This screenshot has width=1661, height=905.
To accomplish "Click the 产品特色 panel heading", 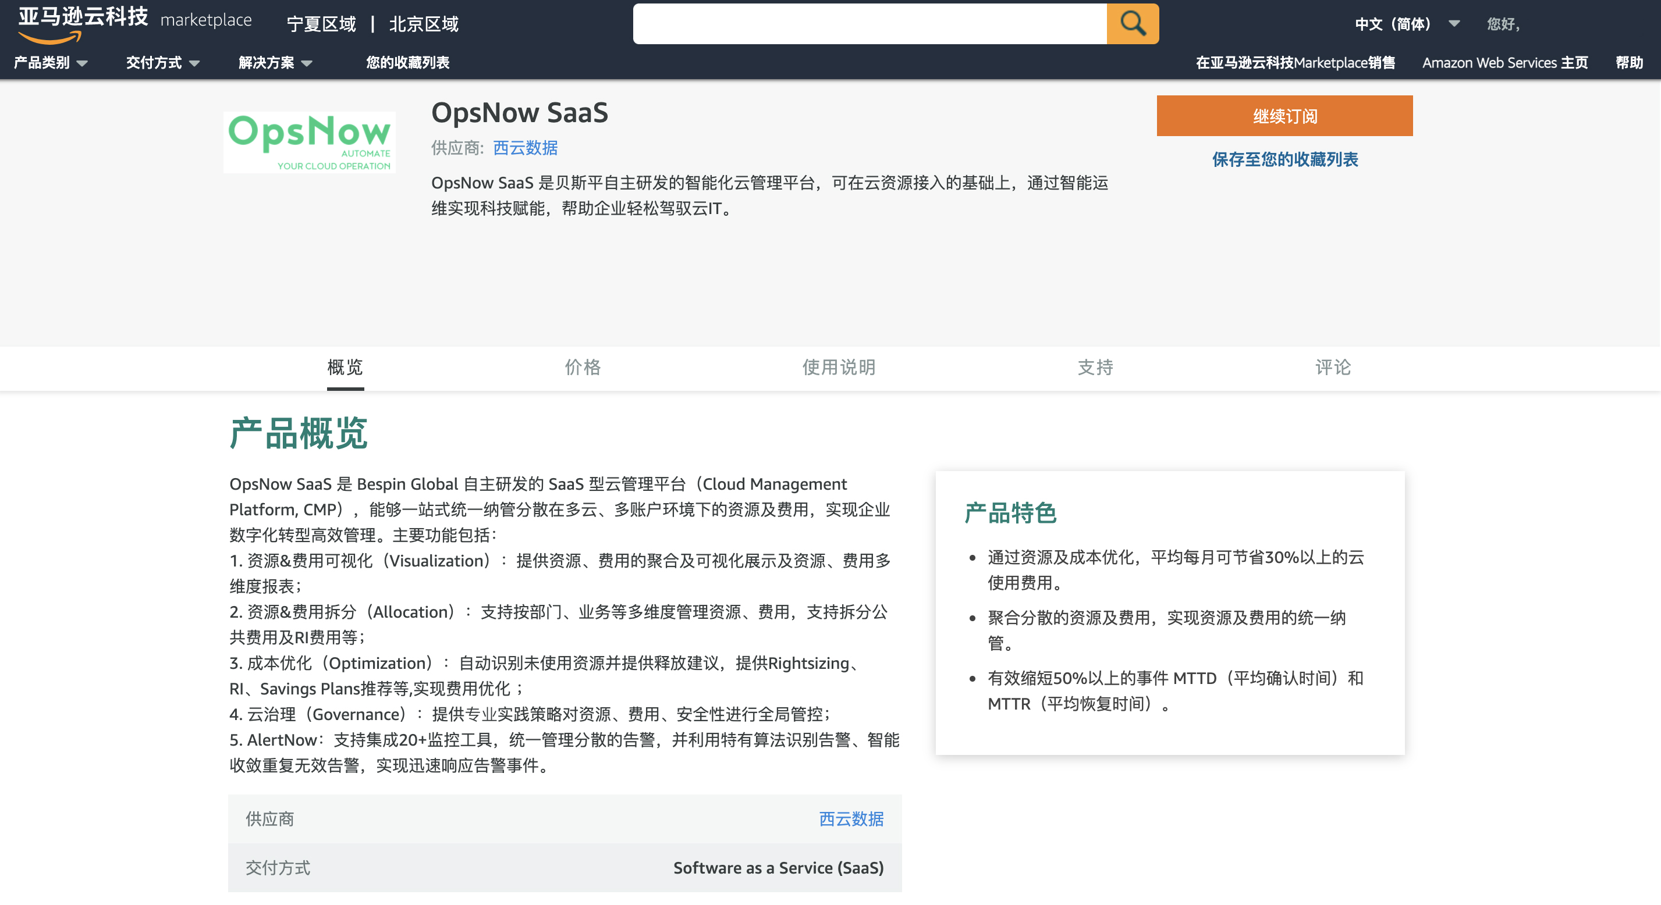I will (1010, 512).
